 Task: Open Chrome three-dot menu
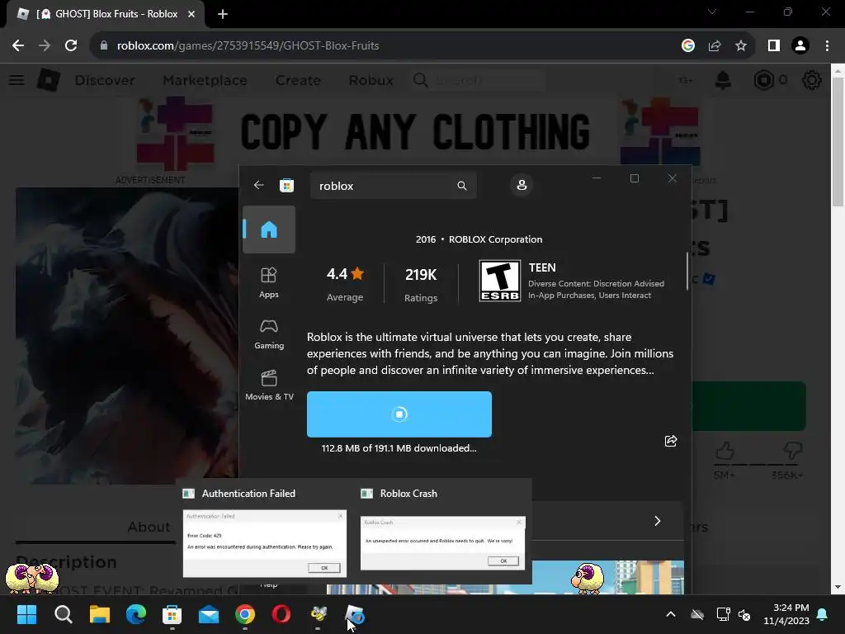(827, 45)
